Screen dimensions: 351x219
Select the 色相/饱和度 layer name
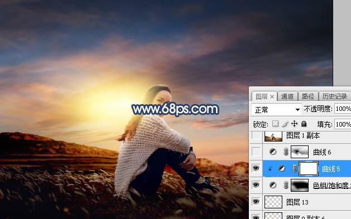[332, 185]
